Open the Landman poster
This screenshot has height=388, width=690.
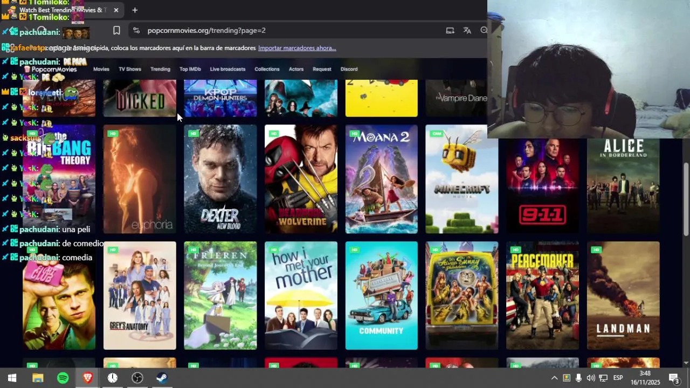[623, 295]
